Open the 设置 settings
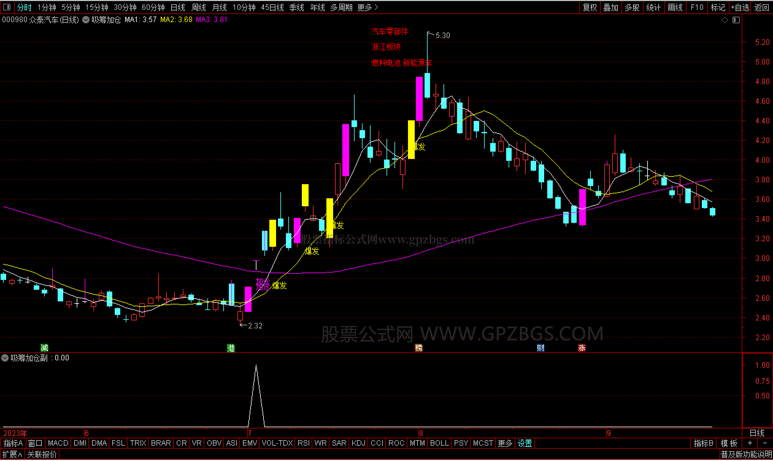This screenshot has height=461, width=773. tap(525, 443)
